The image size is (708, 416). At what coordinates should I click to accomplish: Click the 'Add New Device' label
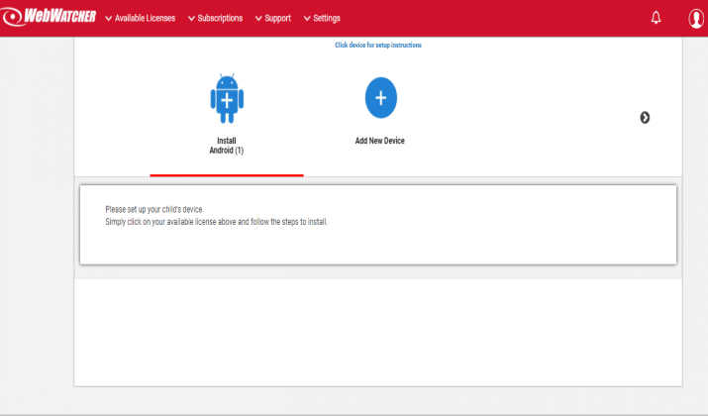point(379,141)
